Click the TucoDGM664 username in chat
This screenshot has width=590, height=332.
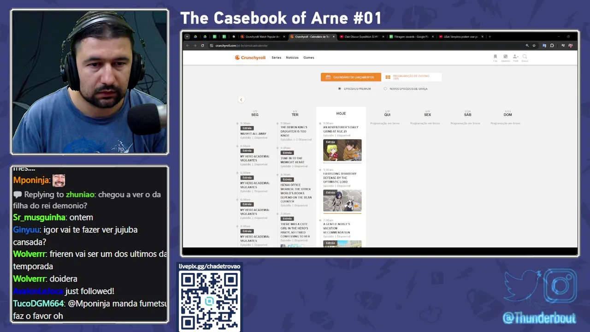(x=38, y=303)
